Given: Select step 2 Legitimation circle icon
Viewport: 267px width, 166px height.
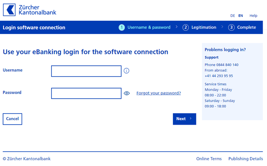Looking at the screenshot, I should 186,27.
